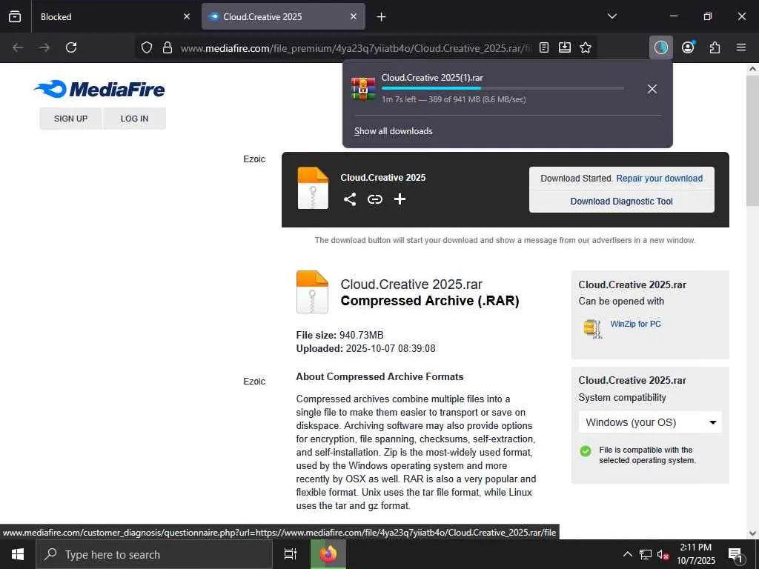
Task: Click the upper Ezoic label
Action: pos(254,159)
